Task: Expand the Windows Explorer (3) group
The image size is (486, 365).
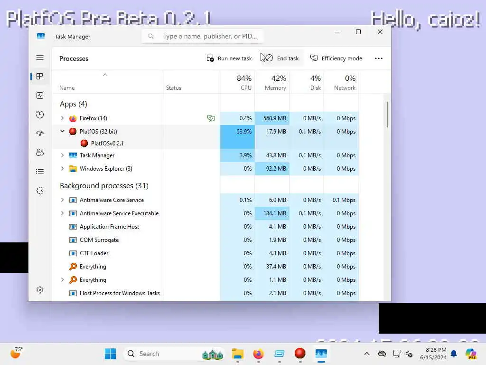Action: [x=62, y=169]
